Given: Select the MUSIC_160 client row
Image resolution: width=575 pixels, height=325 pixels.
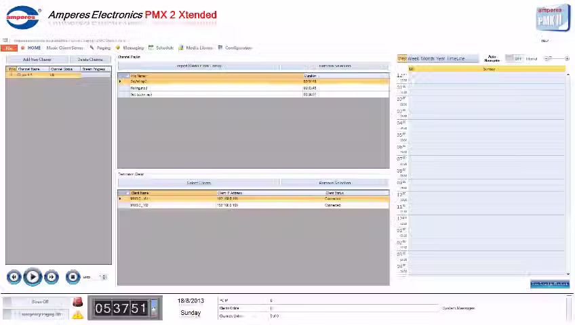Looking at the screenshot, I should [254, 205].
